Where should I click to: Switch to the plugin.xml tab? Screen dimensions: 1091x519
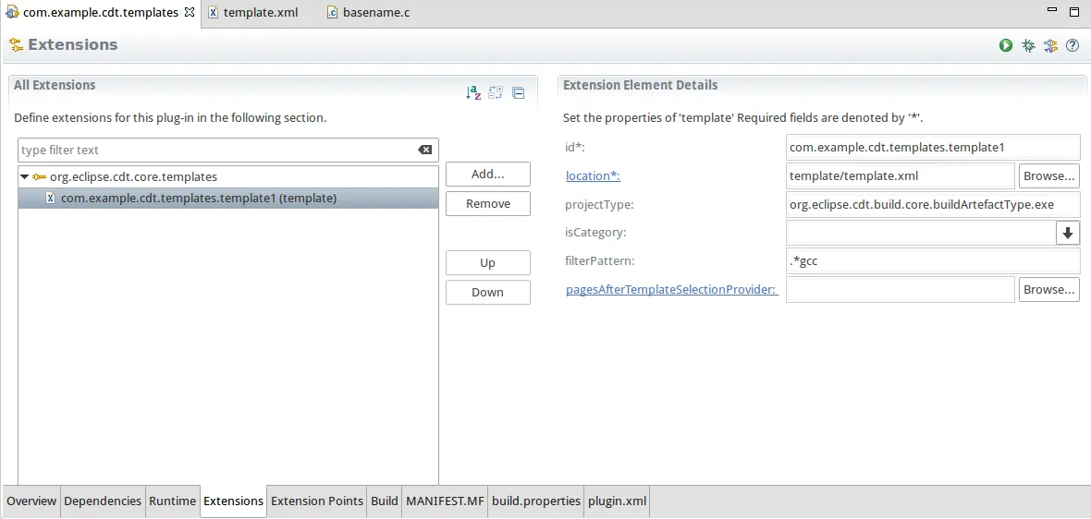pyautogui.click(x=618, y=501)
